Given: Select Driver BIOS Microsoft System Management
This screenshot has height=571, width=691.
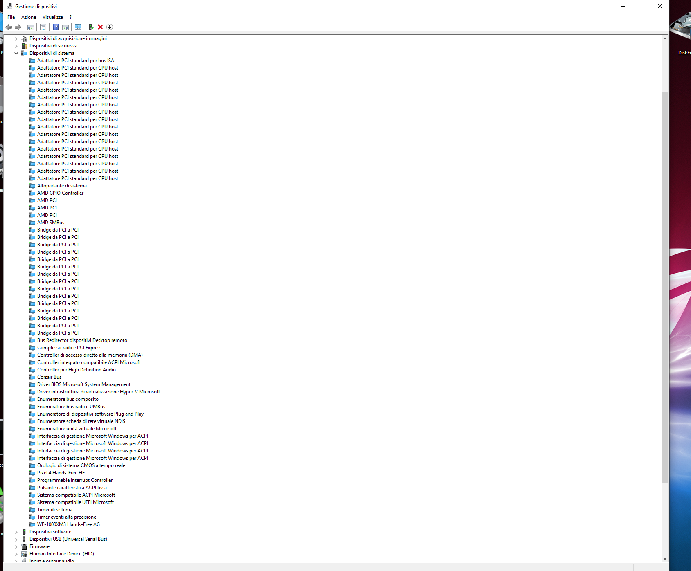Looking at the screenshot, I should point(84,384).
